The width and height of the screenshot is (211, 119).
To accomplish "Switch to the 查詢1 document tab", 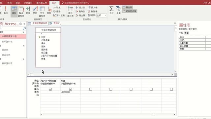I will point(54,23).
